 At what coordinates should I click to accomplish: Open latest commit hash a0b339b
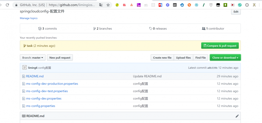(212, 68)
